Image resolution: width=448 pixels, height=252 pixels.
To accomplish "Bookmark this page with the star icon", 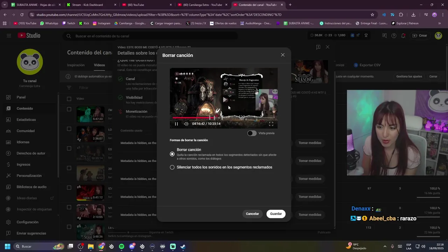I will pyautogui.click(x=372, y=15).
